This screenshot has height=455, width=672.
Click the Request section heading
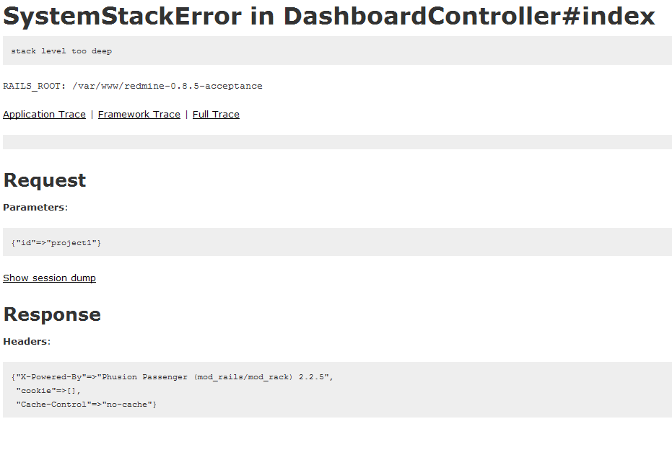click(45, 180)
